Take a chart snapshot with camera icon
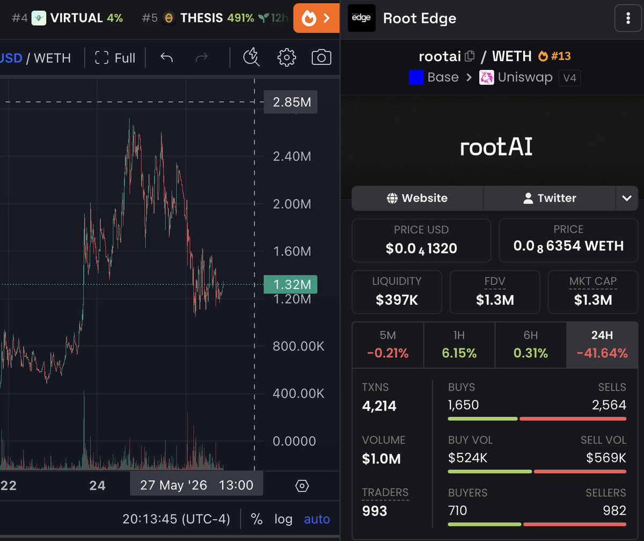This screenshot has width=644, height=541. (321, 57)
